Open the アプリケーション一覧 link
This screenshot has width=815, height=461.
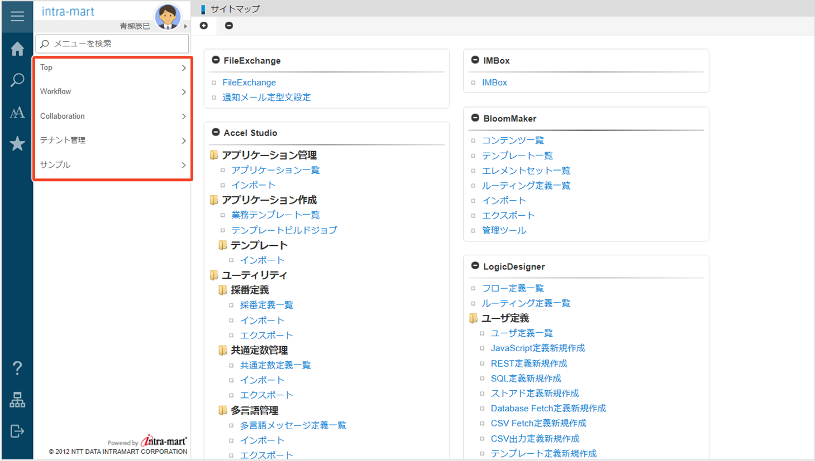click(275, 170)
